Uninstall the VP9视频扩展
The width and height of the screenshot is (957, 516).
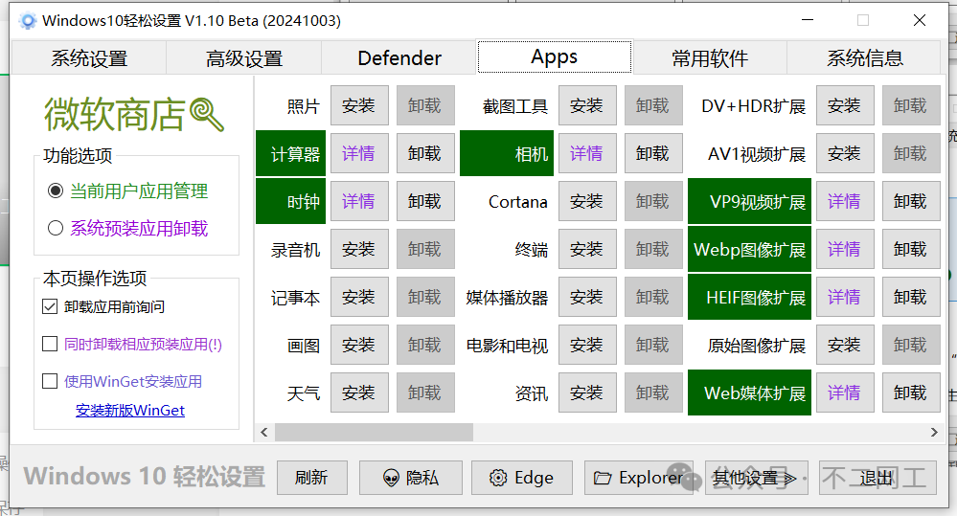pyautogui.click(x=911, y=201)
